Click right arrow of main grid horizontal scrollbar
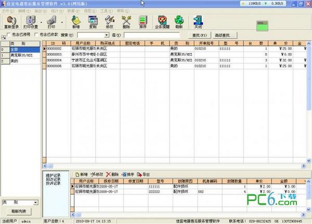Screen dimensions: 312x224 point(304,166)
